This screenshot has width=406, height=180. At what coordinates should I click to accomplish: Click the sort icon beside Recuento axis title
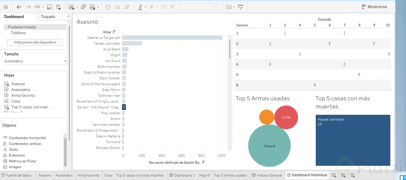204,162
